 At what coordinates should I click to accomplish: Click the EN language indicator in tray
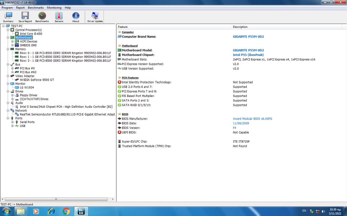point(304,210)
